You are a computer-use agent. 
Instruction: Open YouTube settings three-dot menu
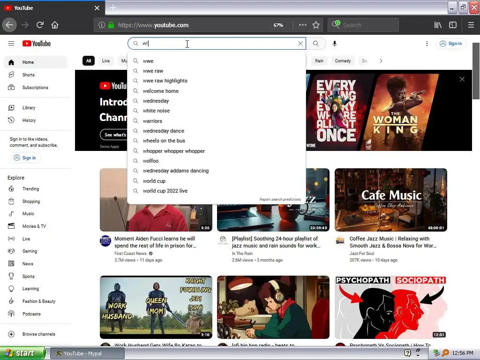point(427,44)
